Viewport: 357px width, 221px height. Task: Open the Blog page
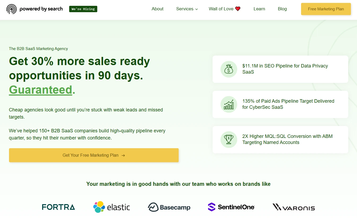282,9
